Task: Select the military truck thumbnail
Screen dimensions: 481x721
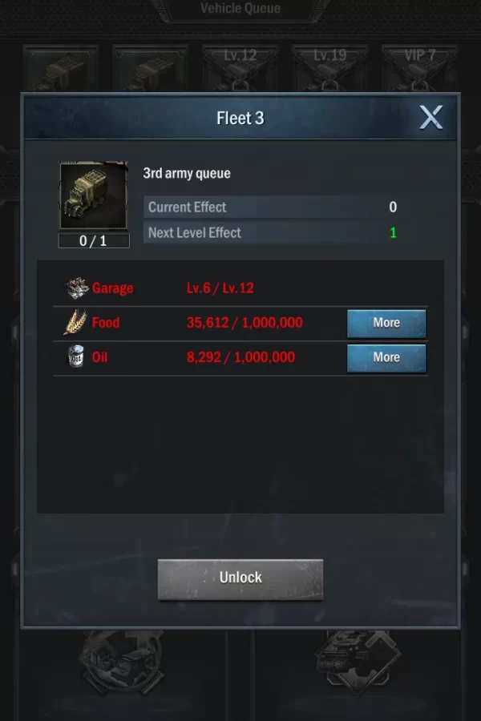Action: tap(94, 195)
